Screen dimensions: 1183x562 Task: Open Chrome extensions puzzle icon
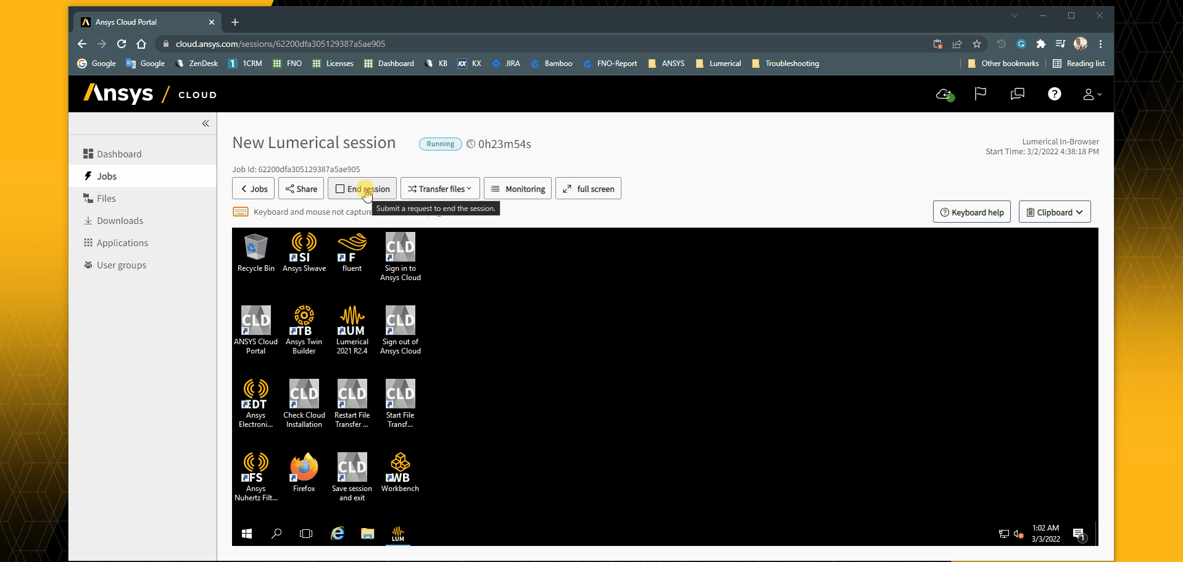click(1041, 44)
